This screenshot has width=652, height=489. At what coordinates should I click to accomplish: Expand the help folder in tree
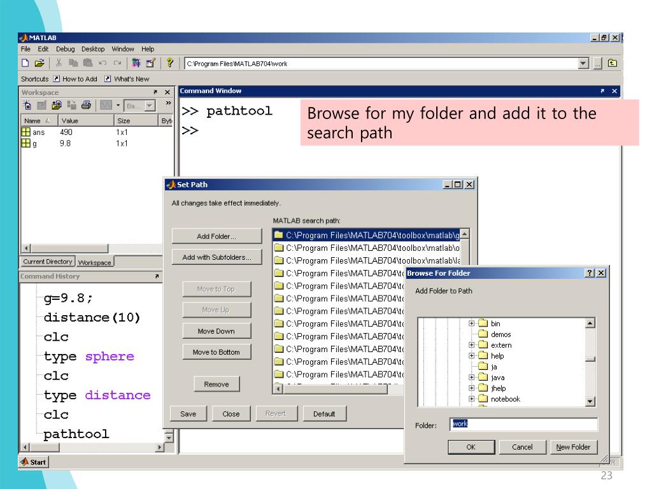click(472, 355)
